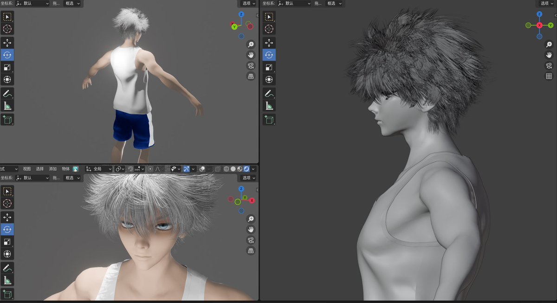Select the Move tool in right viewport

[269, 43]
